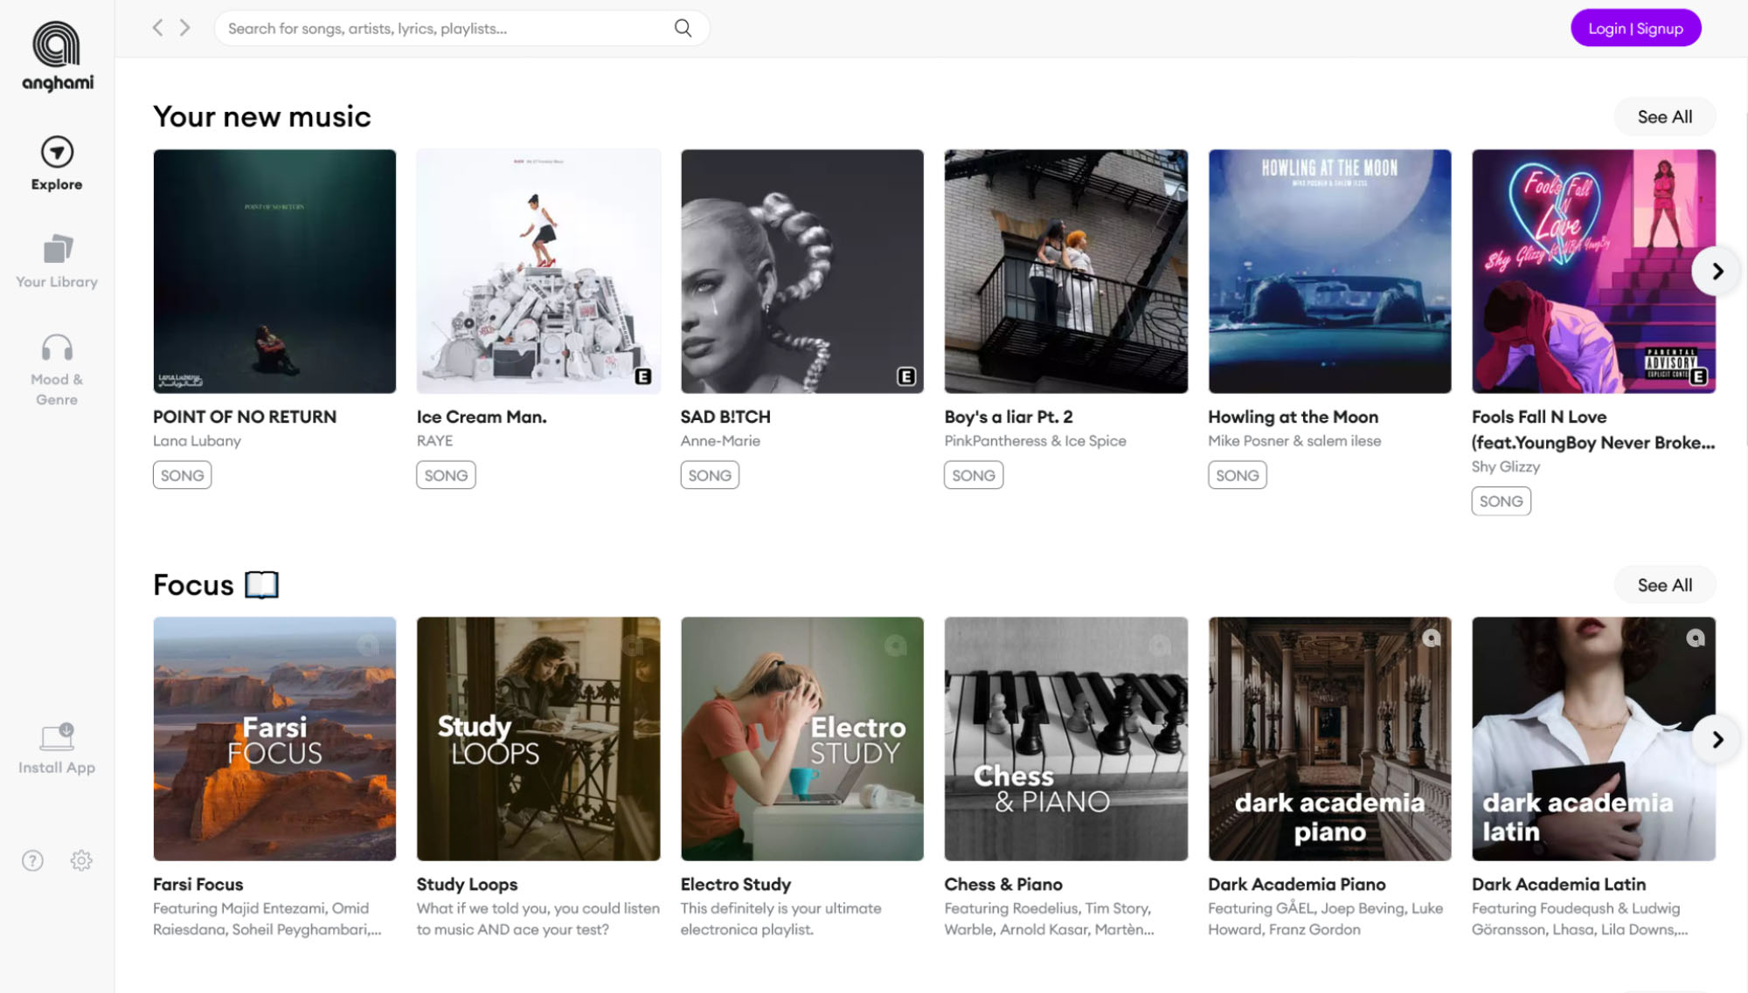Open the Electro Study playlist cover
Viewport: 1748px width, 993px height.
[802, 739]
